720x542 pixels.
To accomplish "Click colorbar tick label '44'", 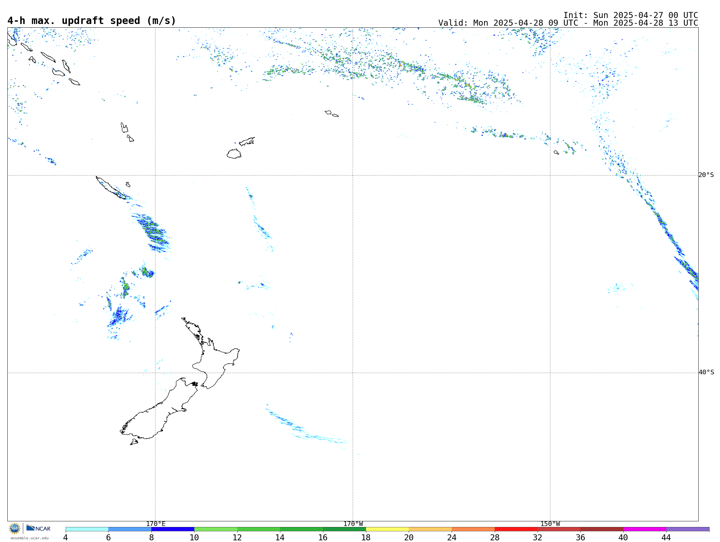I will [x=666, y=537].
